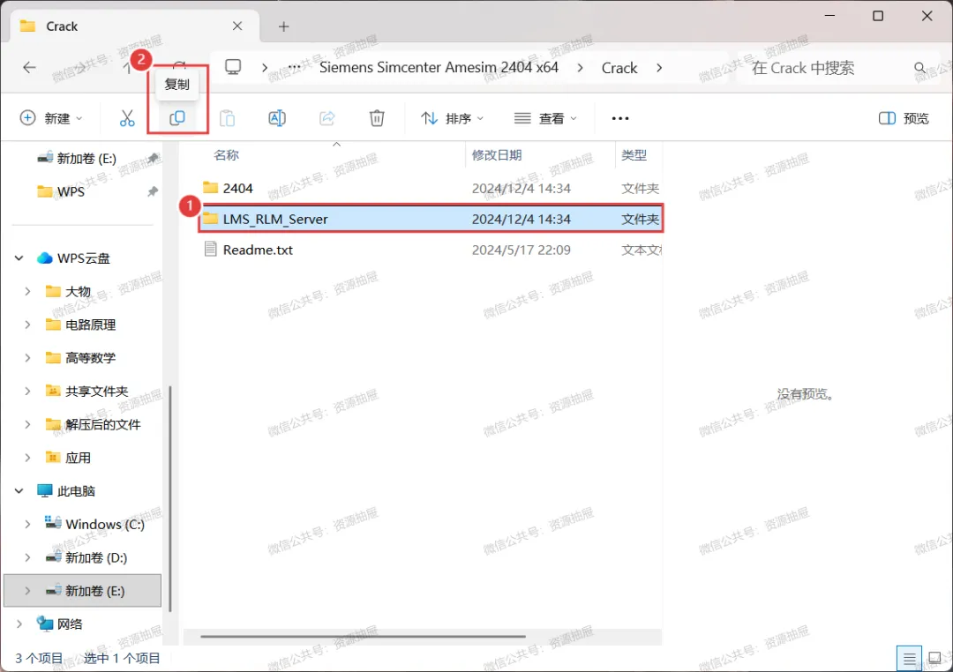Select Windows (C:) in navigation pane
The image size is (953, 672).
(x=104, y=524)
